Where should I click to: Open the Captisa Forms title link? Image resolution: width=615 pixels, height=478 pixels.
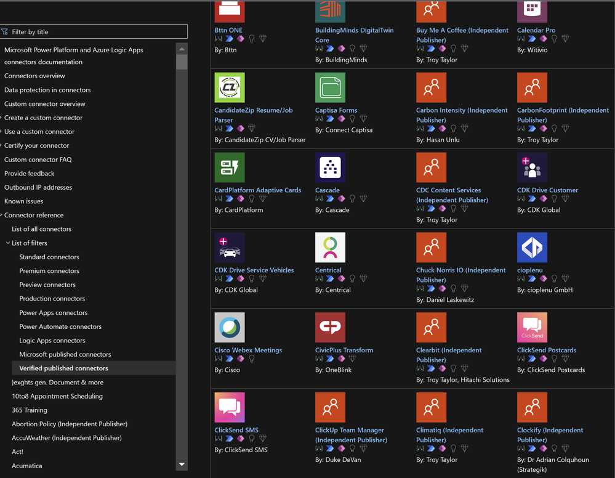pyautogui.click(x=336, y=110)
